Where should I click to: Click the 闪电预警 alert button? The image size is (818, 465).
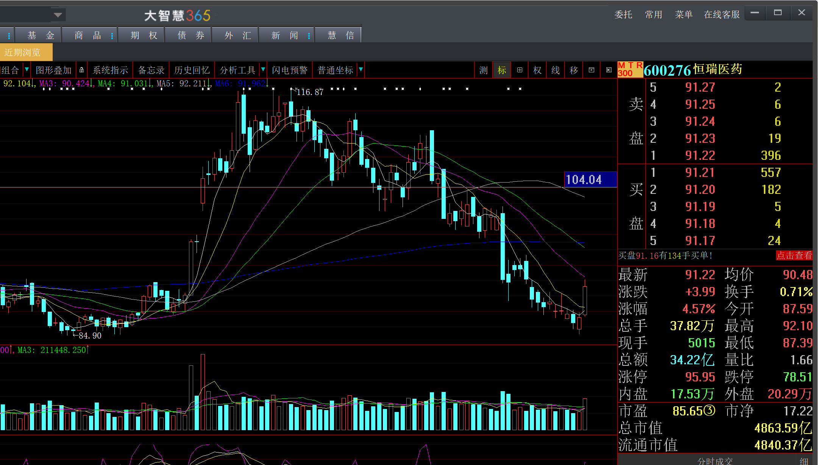tap(290, 70)
